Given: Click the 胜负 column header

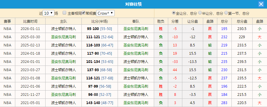Looking at the screenshot, I should pyautogui.click(x=161, y=21).
